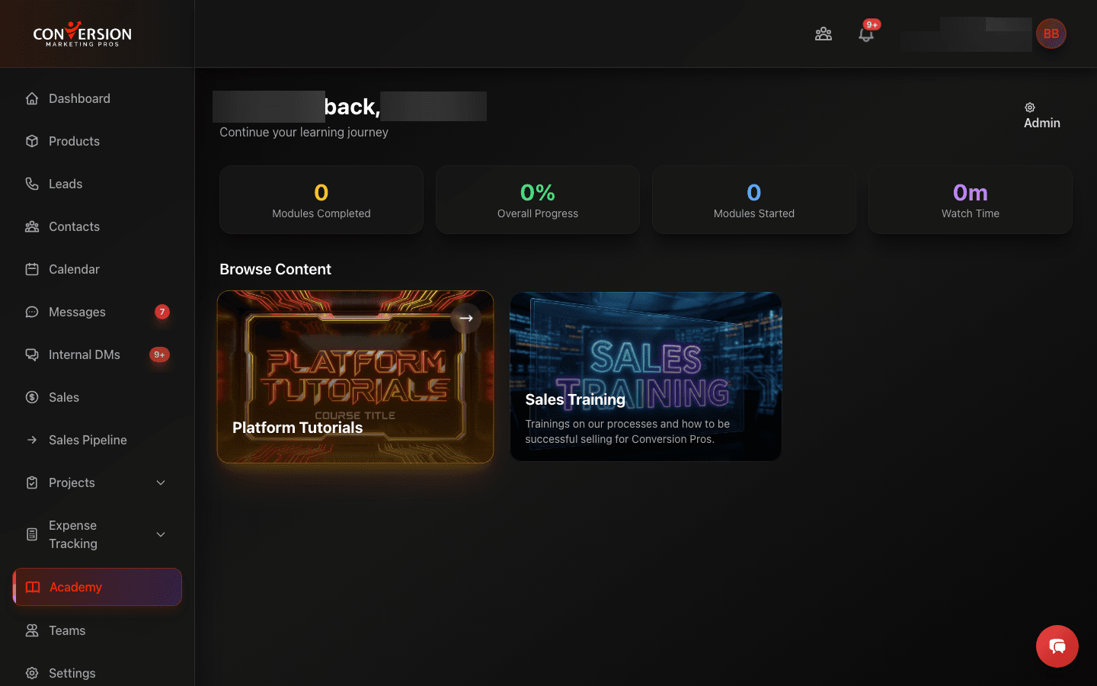
Task: Click the Admin gear icon
Action: click(1030, 107)
